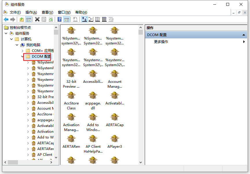Viewport: 250px width, 174px height.
Task: Toggle the Show/Hide Console Tree button
Action: coord(29,19)
